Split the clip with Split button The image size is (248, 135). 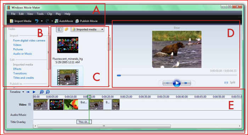click(x=230, y=83)
